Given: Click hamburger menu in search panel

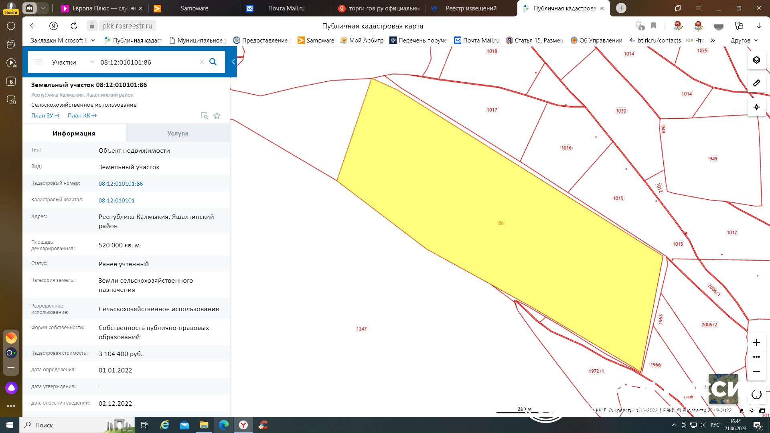Looking at the screenshot, I should [39, 62].
